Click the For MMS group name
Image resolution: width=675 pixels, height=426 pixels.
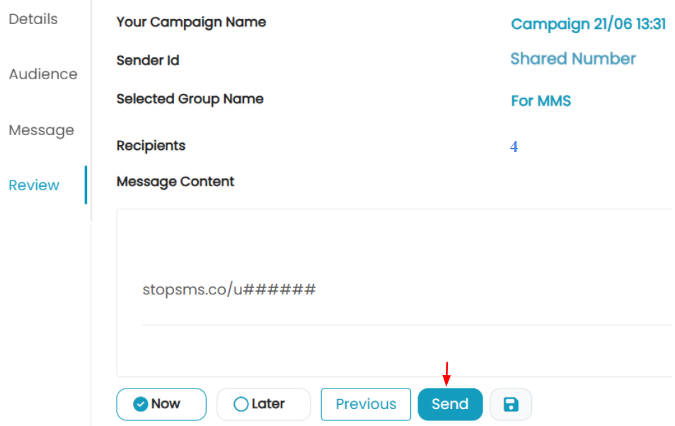[x=541, y=100]
